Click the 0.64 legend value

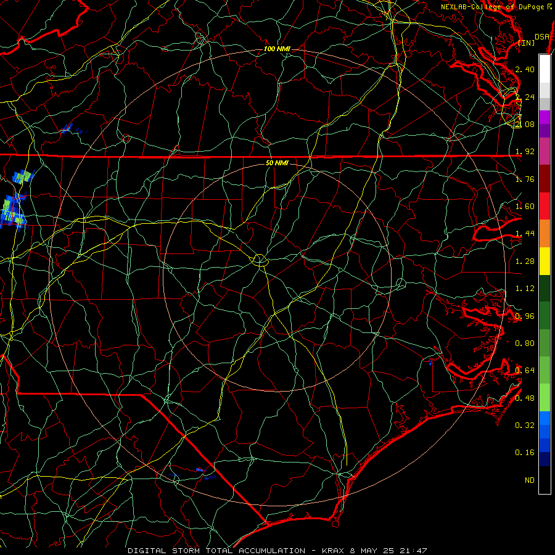point(525,371)
